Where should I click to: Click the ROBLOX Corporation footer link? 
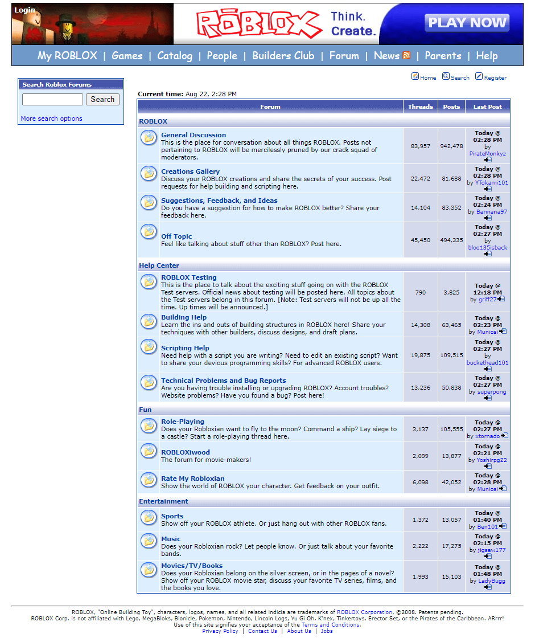click(365, 612)
